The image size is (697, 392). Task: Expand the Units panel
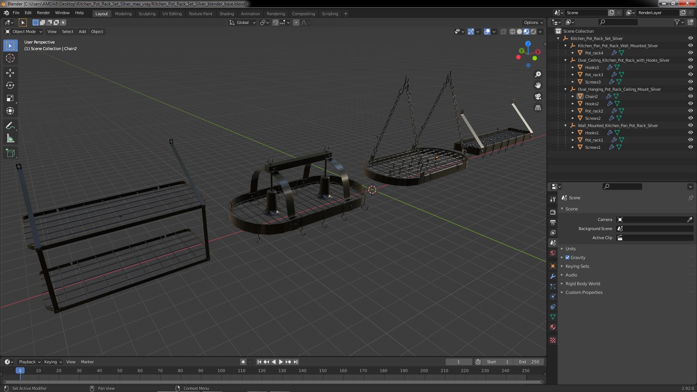[x=570, y=249]
